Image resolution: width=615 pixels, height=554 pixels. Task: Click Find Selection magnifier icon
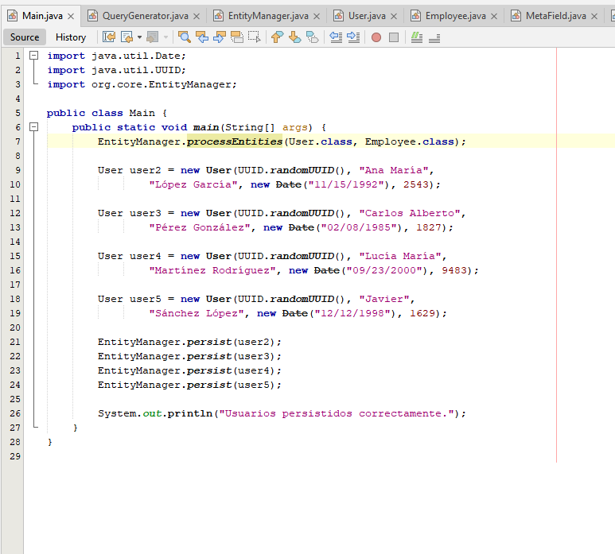[185, 37]
